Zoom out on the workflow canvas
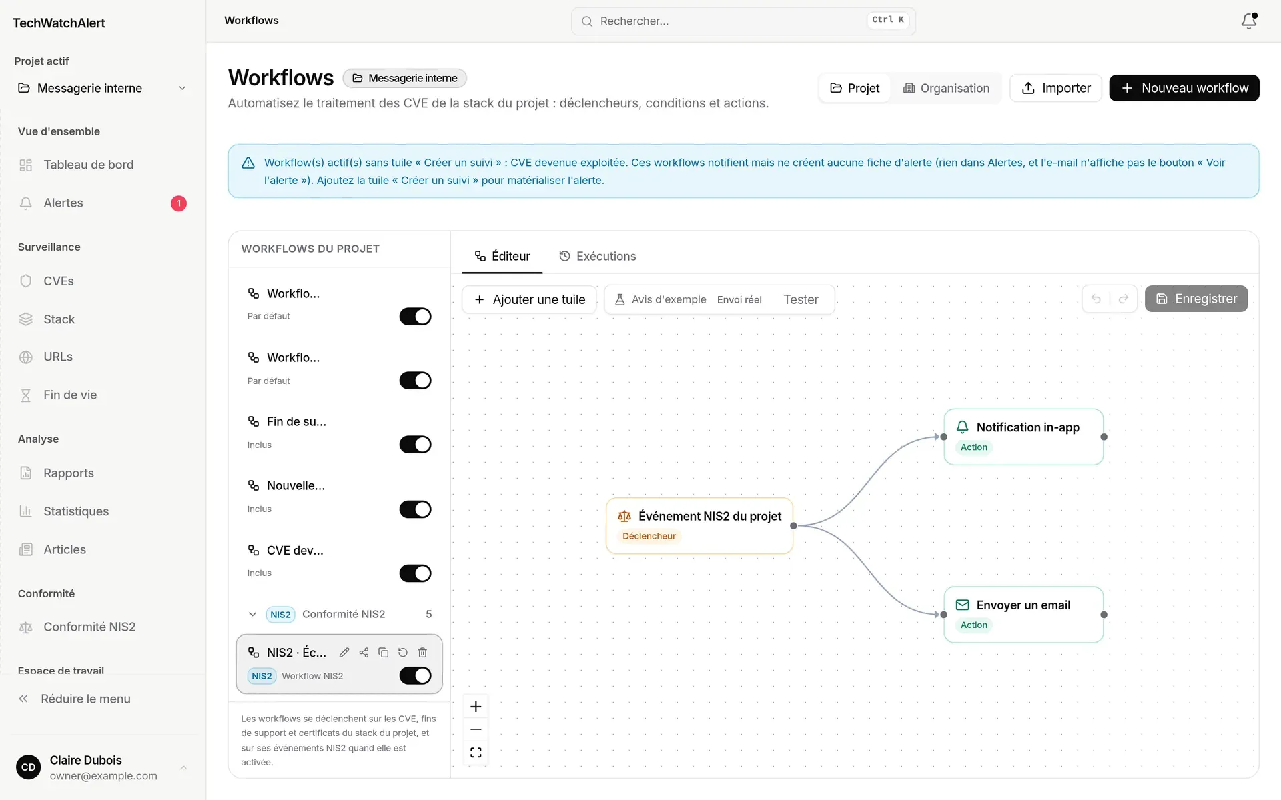1281x800 pixels. 476,729
